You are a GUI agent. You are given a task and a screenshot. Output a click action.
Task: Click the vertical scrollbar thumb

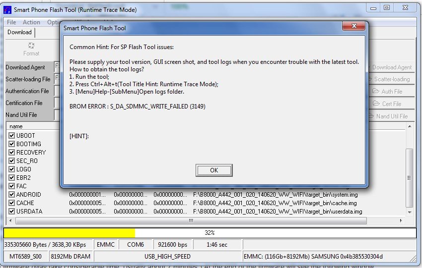click(x=410, y=178)
